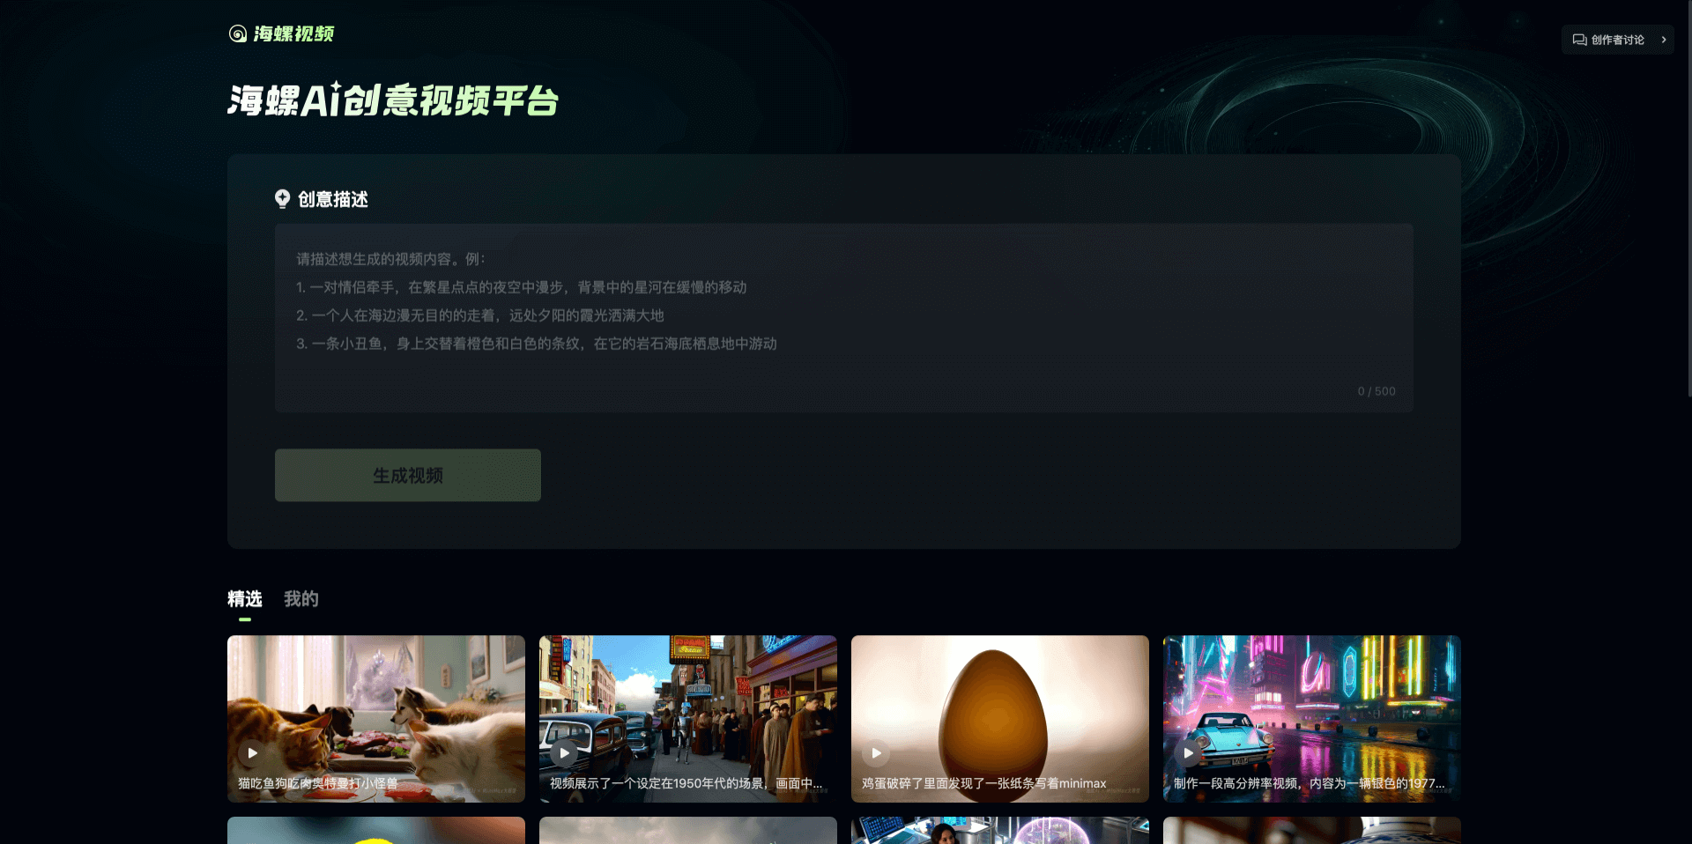Screen dimensions: 1692x844
Task: Click the 海螺视频 logo icon
Action: tap(236, 34)
